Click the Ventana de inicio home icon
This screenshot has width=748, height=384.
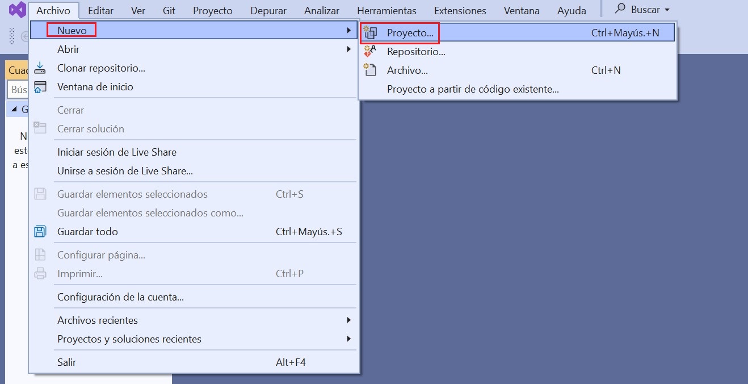click(40, 87)
